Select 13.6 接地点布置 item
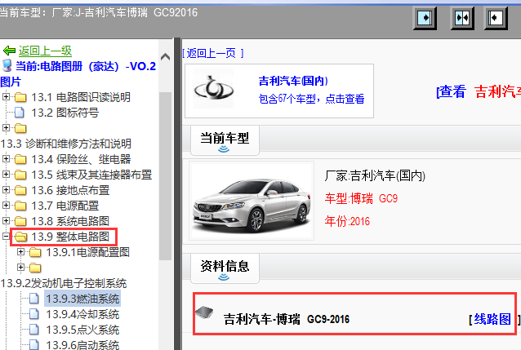Image resolution: width=521 pixels, height=350 pixels. tap(70, 190)
